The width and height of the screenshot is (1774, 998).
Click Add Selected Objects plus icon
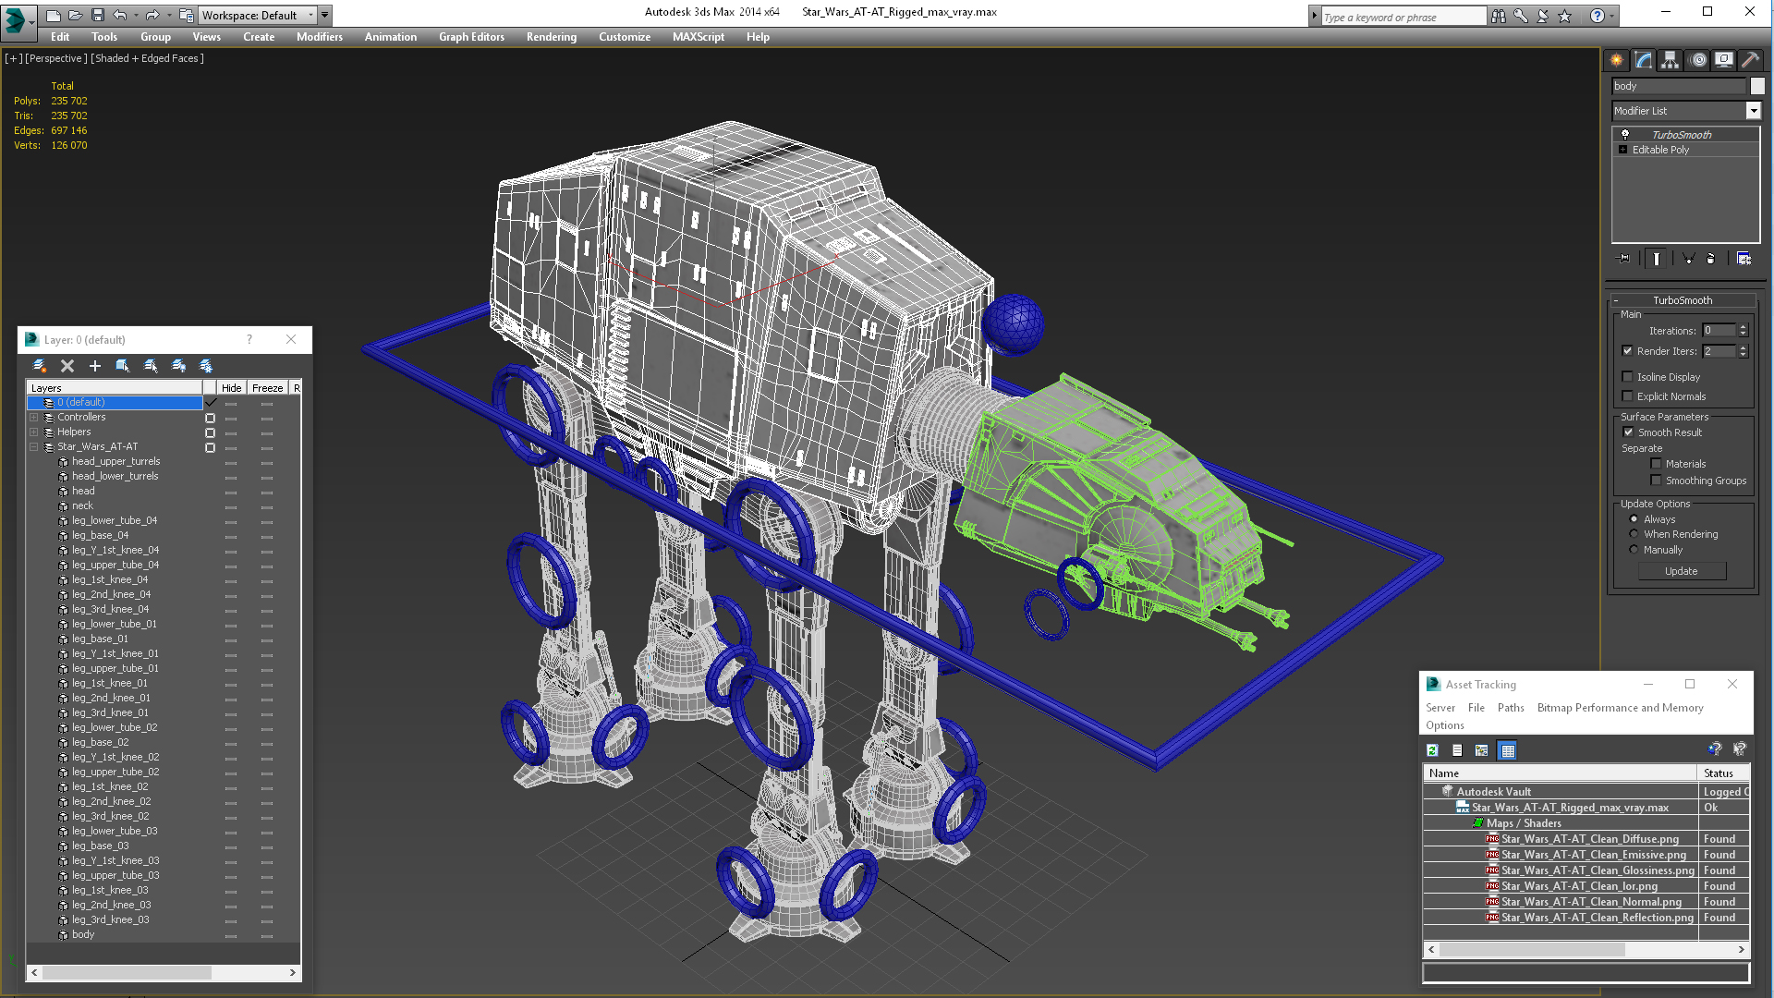tap(95, 366)
